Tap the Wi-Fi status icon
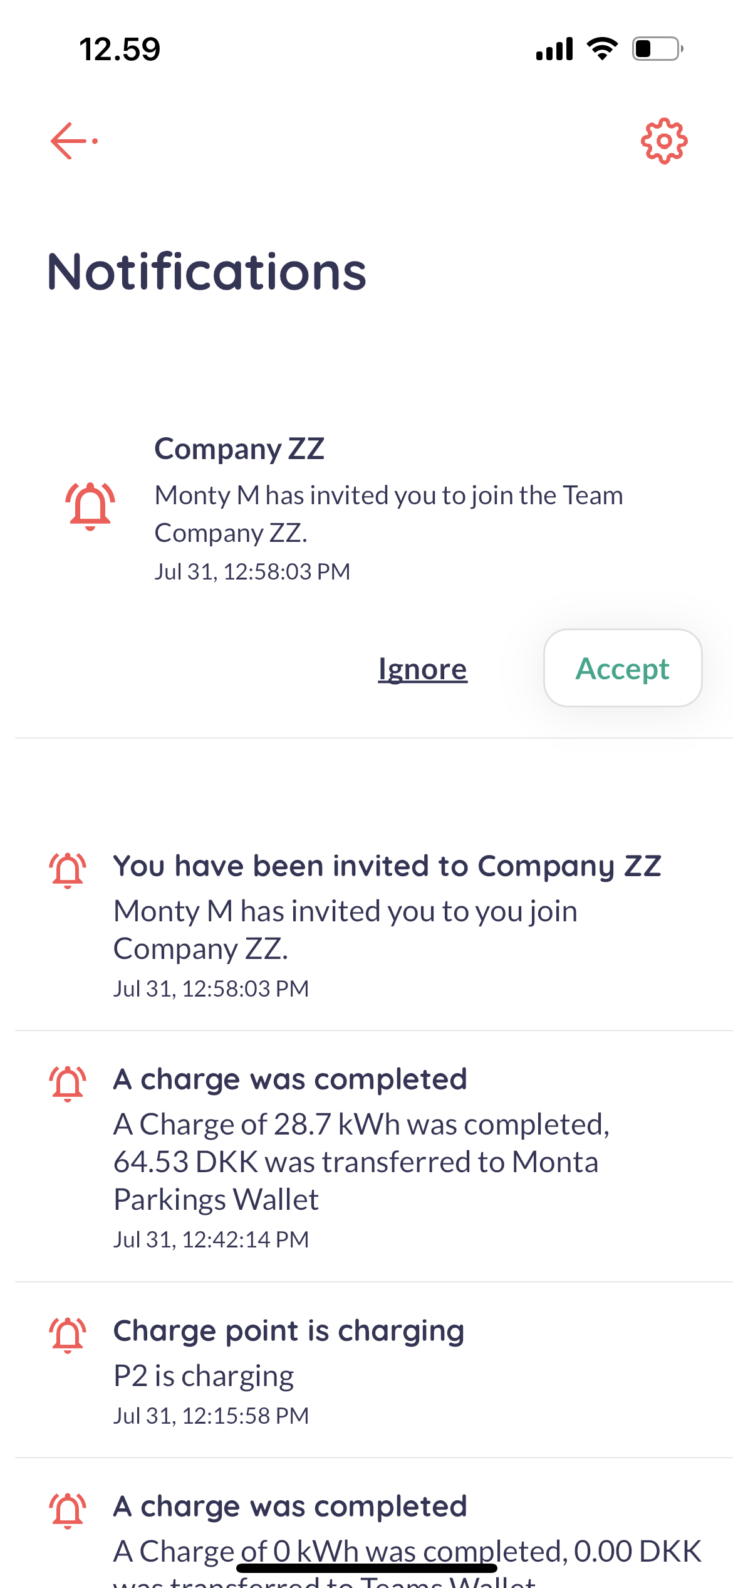Image resolution: width=733 pixels, height=1588 pixels. coord(602,48)
